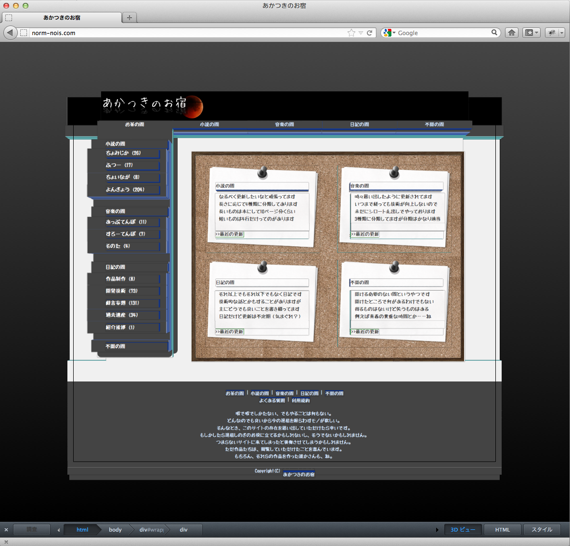This screenshot has width=570, height=546.
Task: Open the URL history dropdown arrow
Action: point(361,33)
